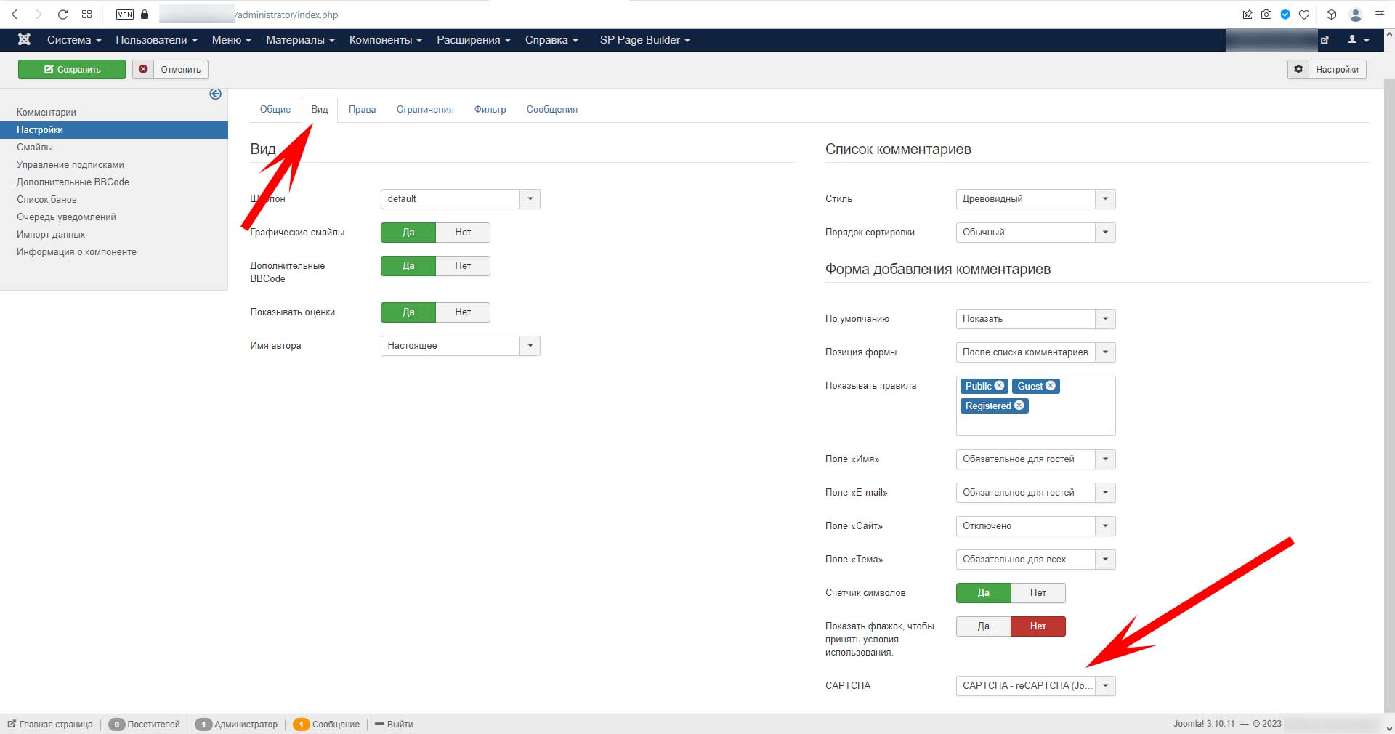This screenshot has width=1395, height=734.
Task: Go back with the browser back arrow
Action: coord(15,15)
